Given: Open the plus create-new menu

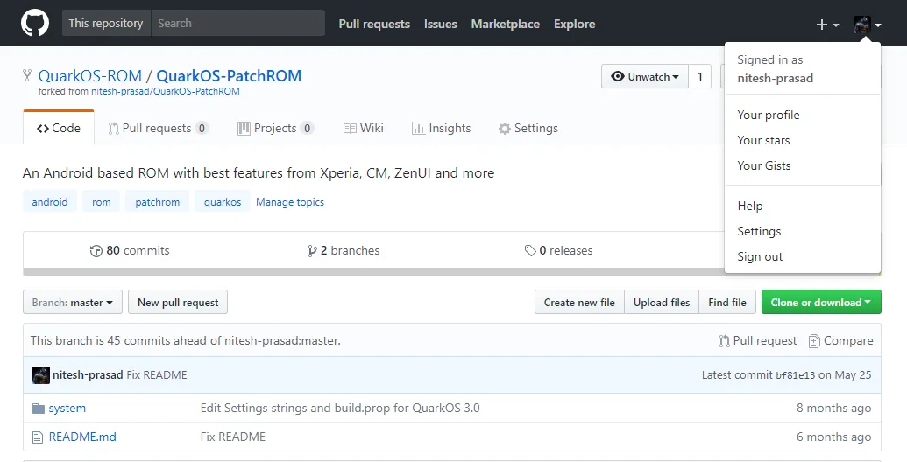Looking at the screenshot, I should [827, 24].
